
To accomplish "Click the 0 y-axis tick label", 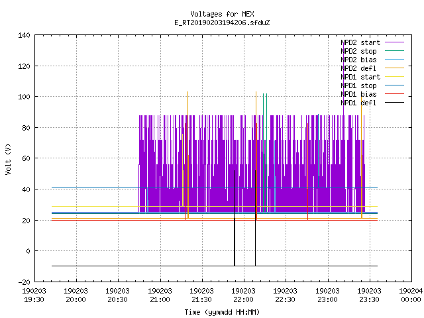I will tap(28, 251).
